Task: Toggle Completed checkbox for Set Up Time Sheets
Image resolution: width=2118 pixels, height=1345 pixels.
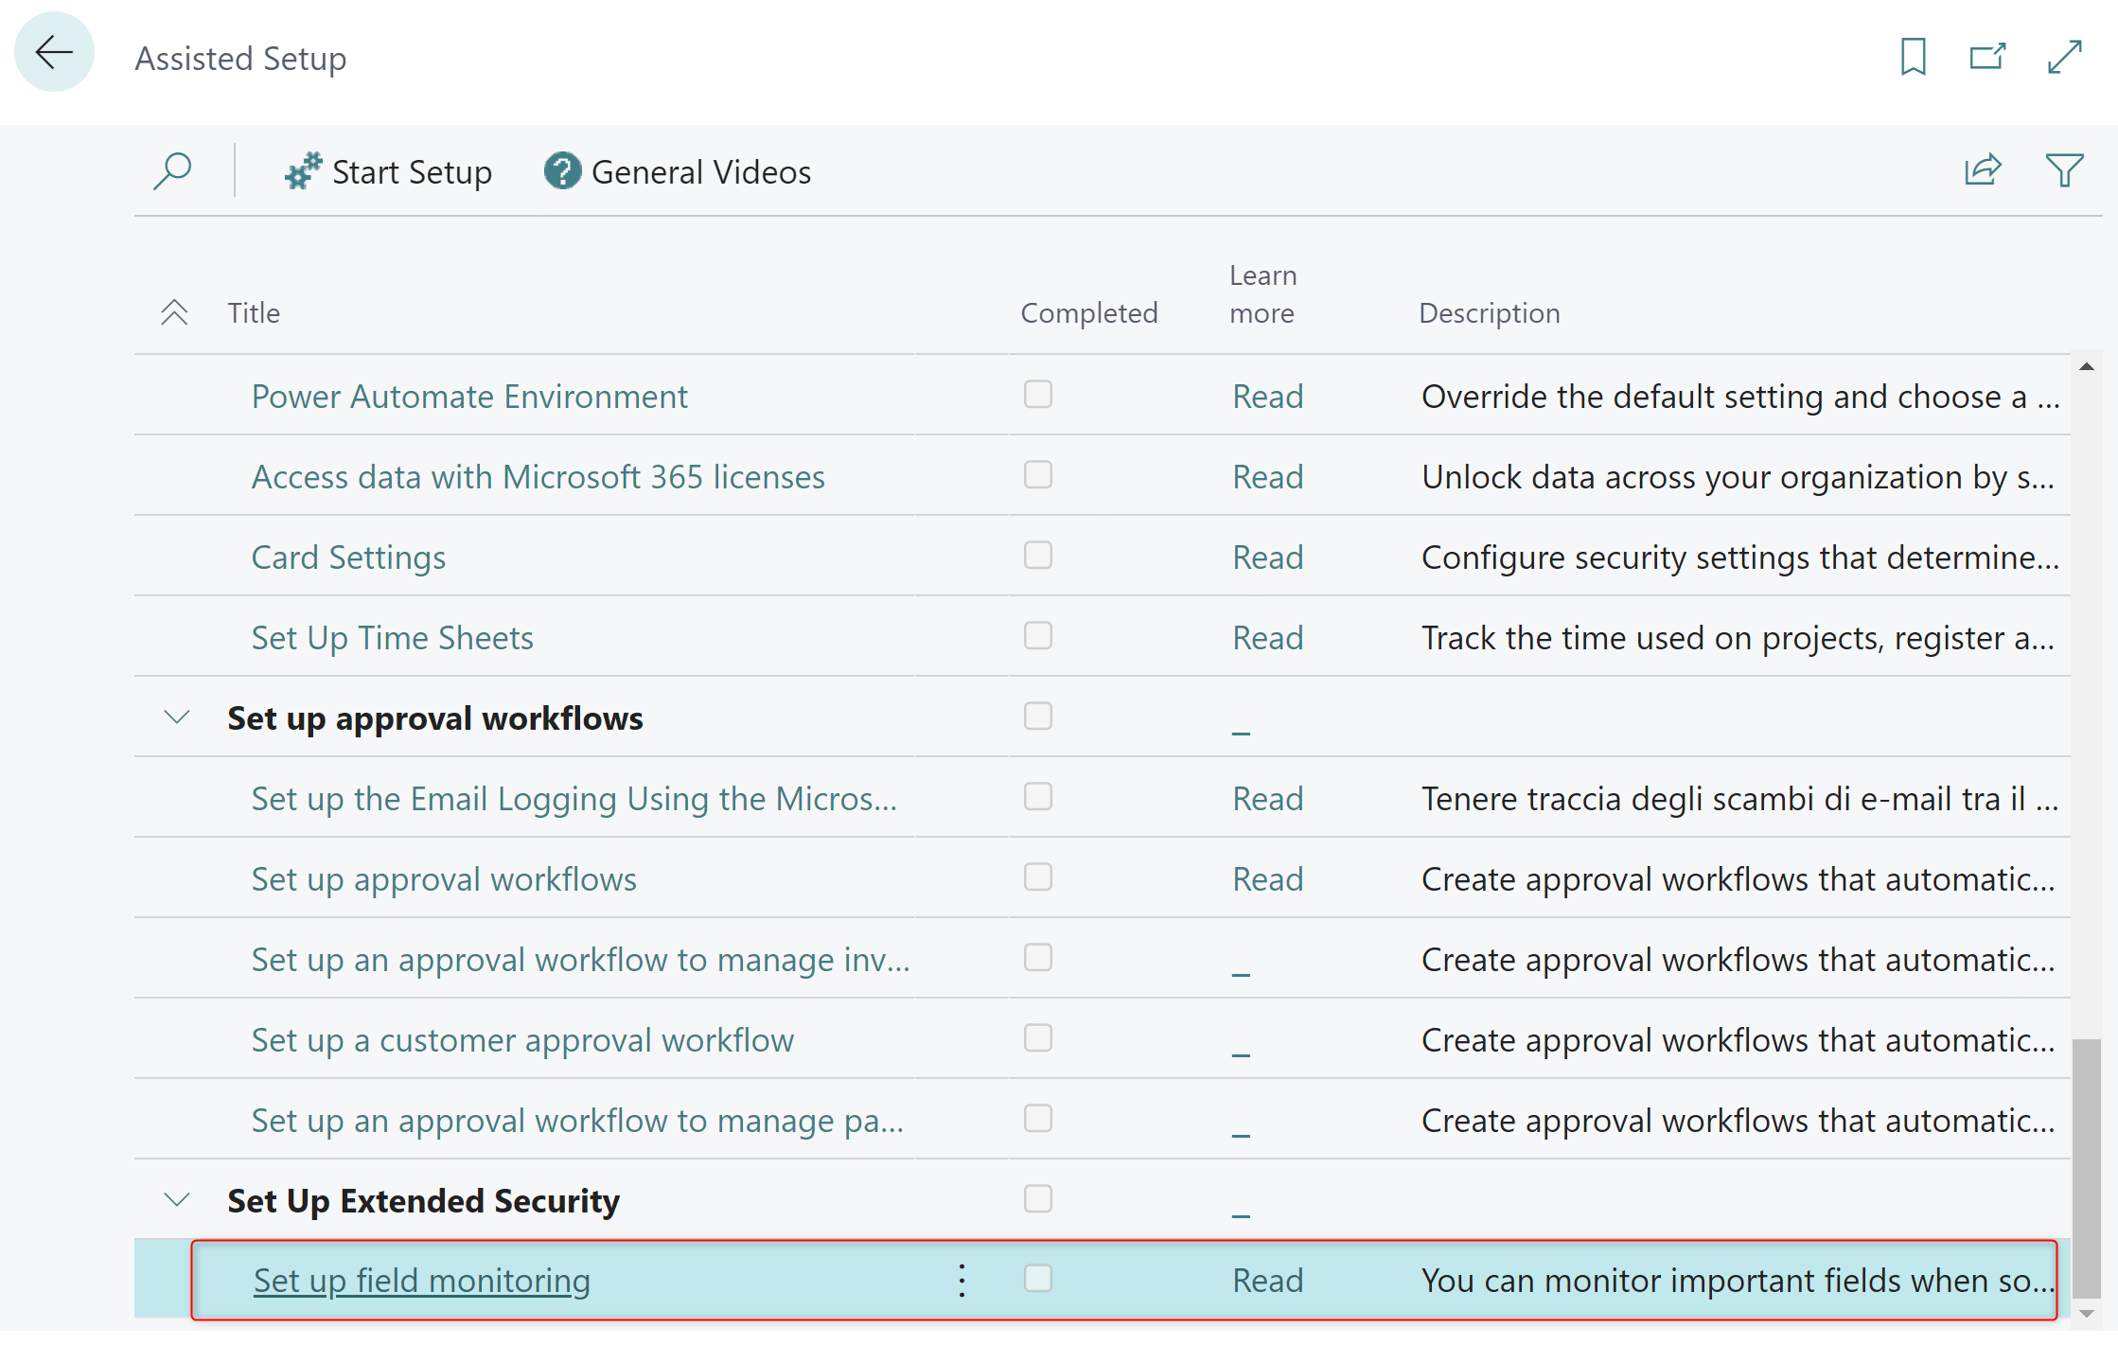Action: [x=1037, y=636]
